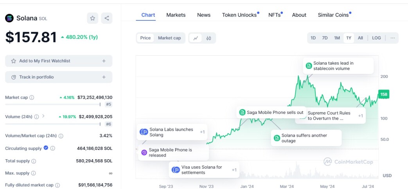Open the Fully diluted market cap info icon

pyautogui.click(x=58, y=185)
